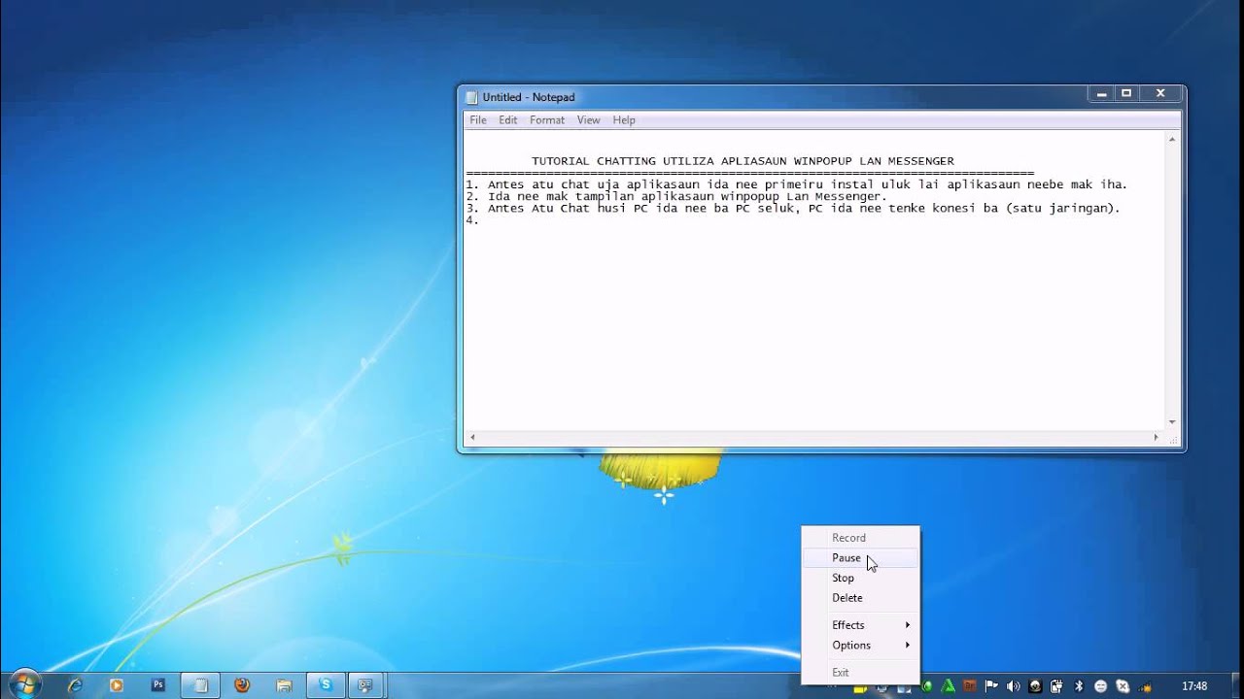
Task: Choose Pause in the recorder context menu
Action: (x=860, y=558)
